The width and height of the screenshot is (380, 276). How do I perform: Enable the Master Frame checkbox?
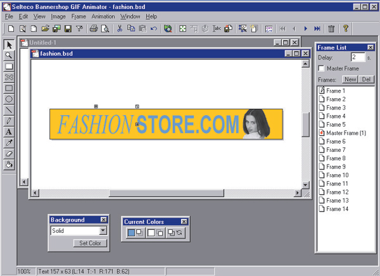click(x=321, y=68)
